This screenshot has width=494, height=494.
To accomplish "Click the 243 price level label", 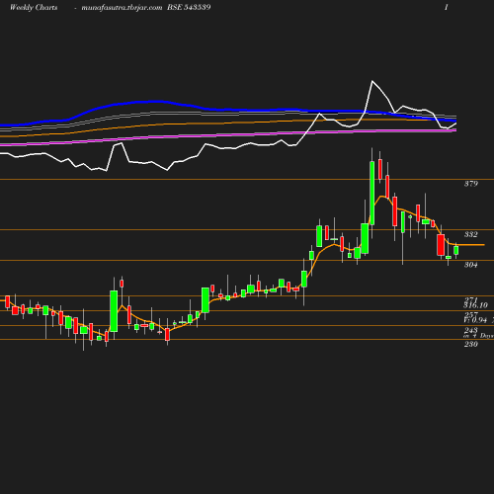I will point(471,330).
